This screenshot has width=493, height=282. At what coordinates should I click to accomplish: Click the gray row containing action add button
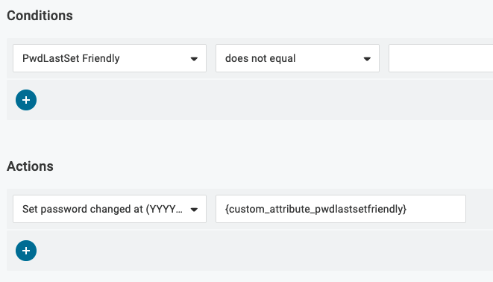point(250,251)
